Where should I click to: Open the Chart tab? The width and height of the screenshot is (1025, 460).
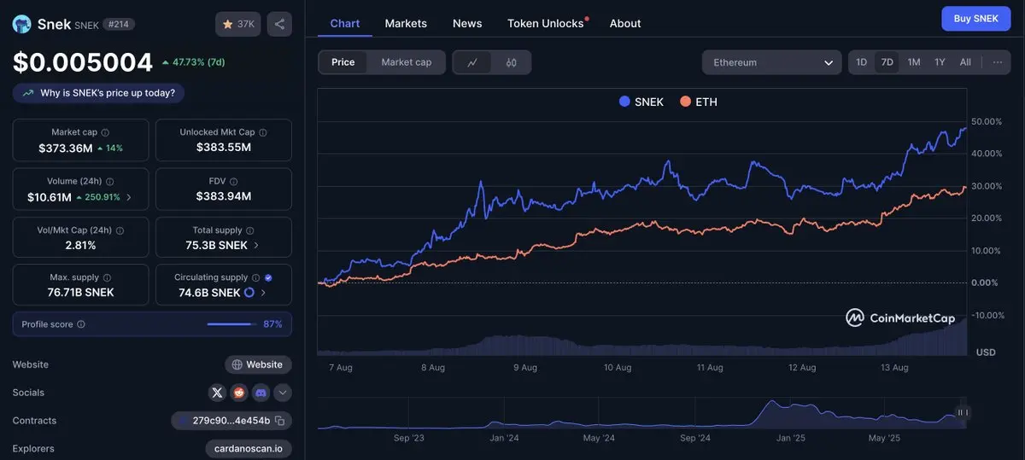(345, 23)
